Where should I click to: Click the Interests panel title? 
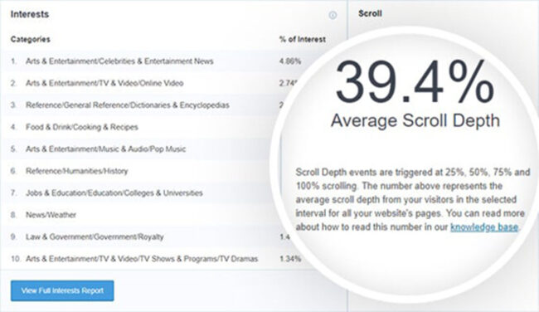pos(30,14)
